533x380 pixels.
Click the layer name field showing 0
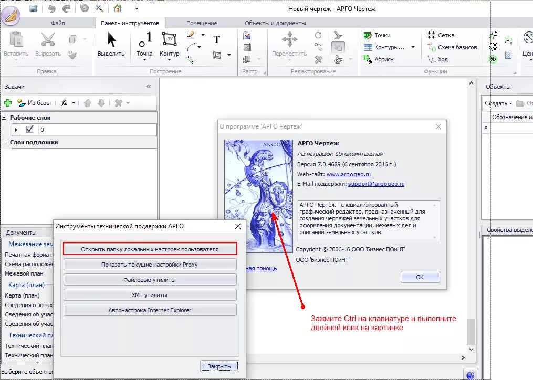coord(97,130)
